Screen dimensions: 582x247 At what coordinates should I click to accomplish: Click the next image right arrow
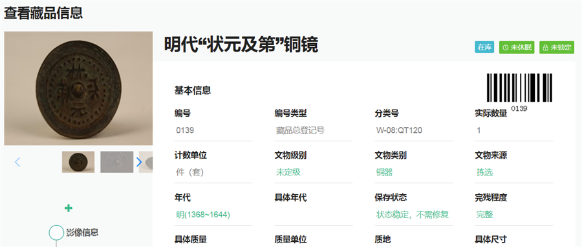click(x=139, y=162)
